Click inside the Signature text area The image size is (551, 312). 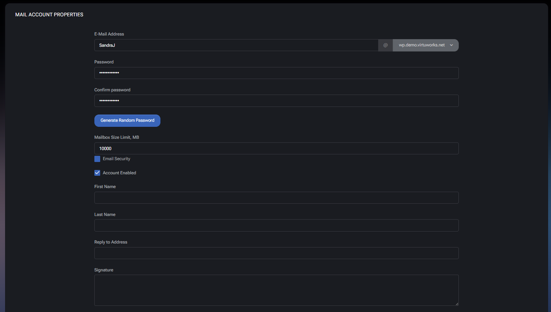point(276,290)
